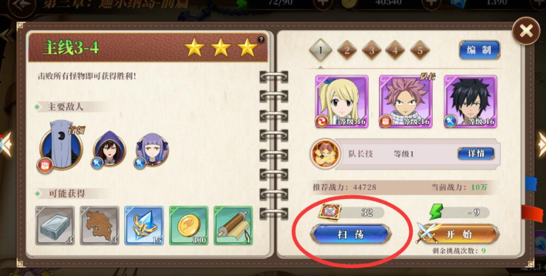View 详情 captain skill details

[476, 154]
